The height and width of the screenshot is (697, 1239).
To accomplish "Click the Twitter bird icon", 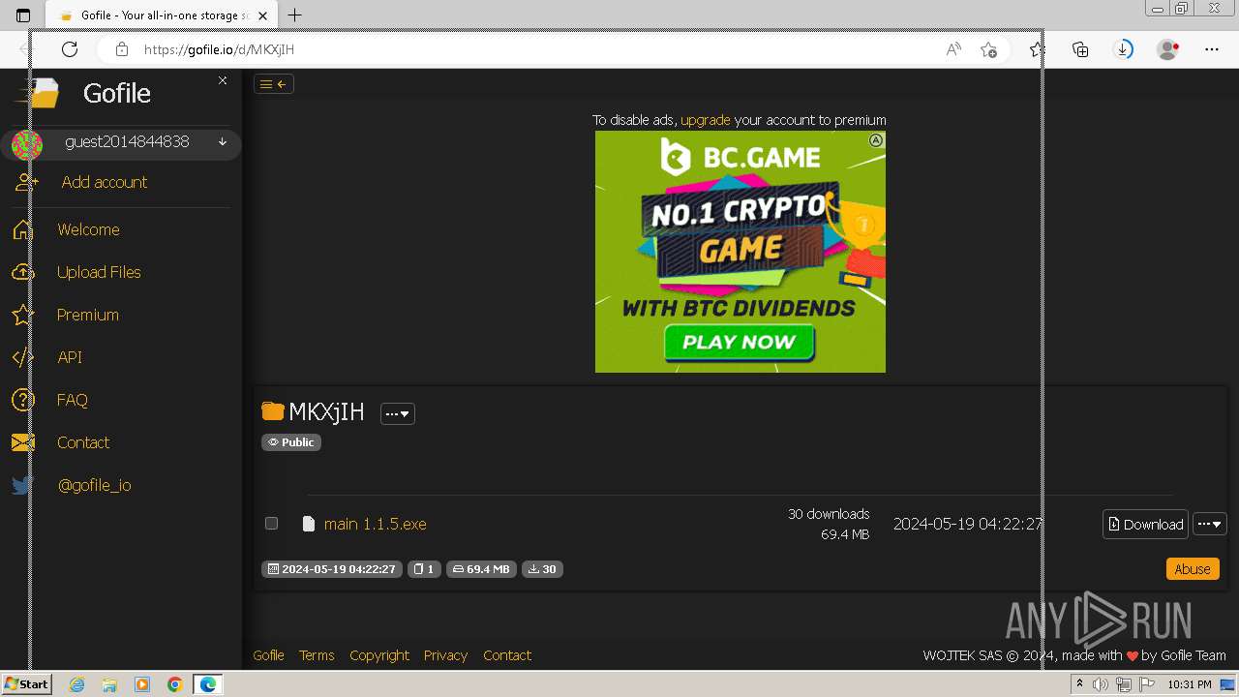I will click(x=23, y=485).
